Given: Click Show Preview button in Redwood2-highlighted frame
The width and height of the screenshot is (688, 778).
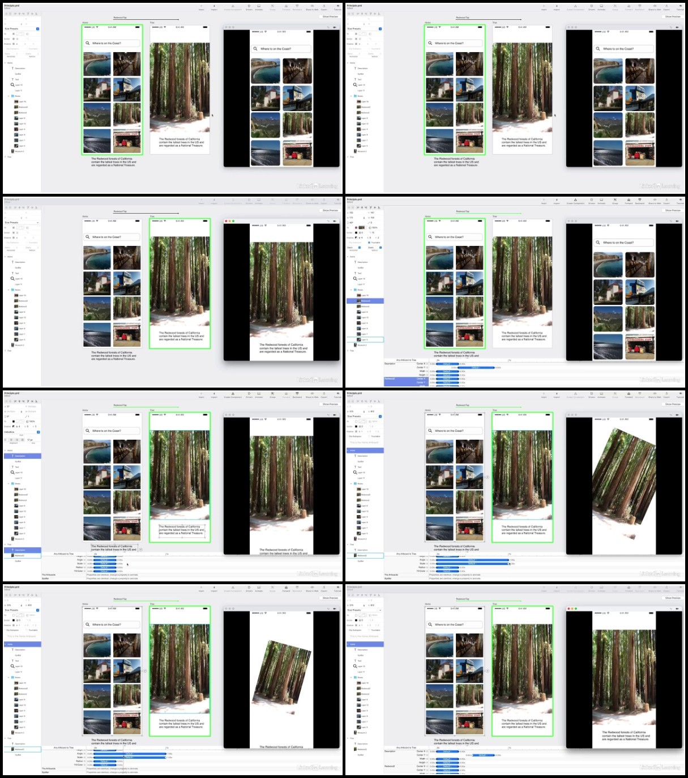Looking at the screenshot, I should (673, 210).
